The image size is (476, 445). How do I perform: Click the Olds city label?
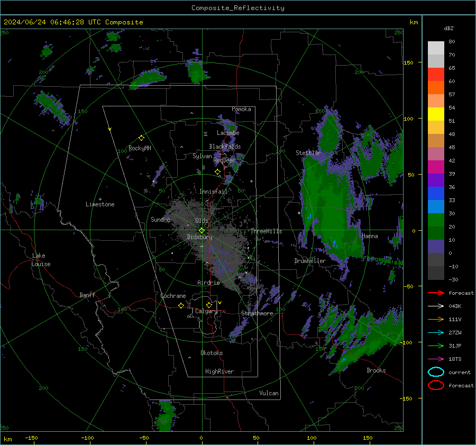pos(202,221)
